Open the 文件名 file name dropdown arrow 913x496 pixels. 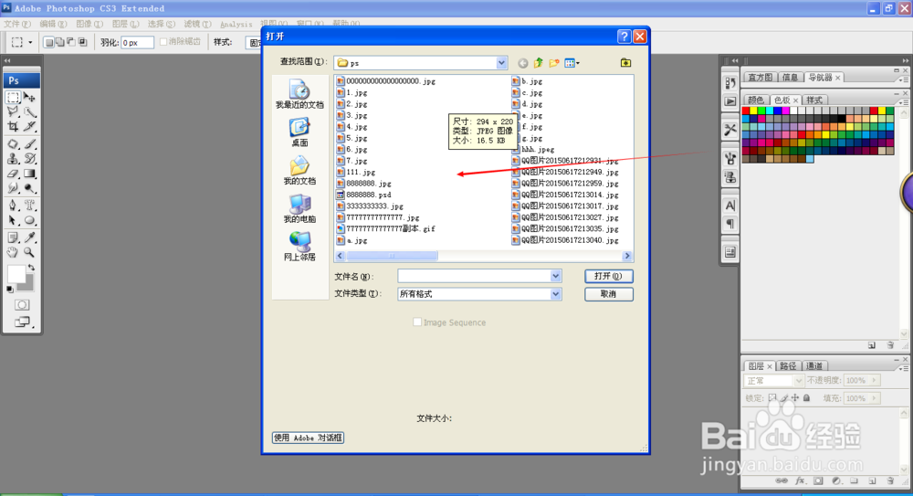click(x=555, y=276)
